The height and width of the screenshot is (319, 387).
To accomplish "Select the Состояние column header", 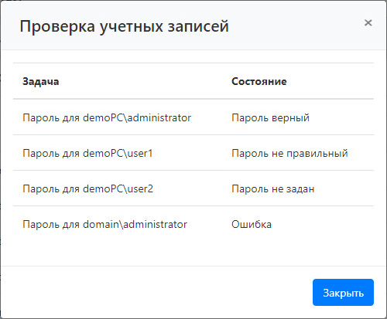I will [259, 81].
